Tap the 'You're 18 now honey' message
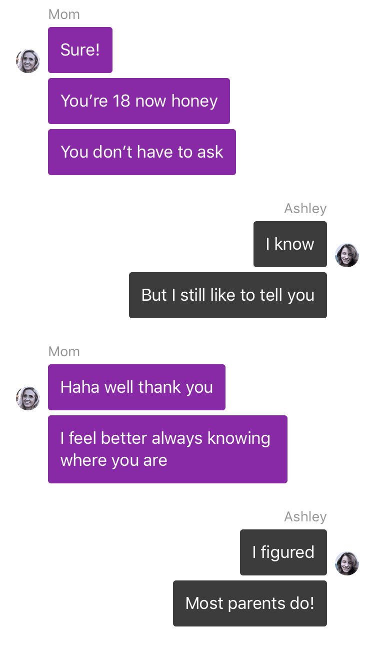The image size is (375, 649). [139, 101]
